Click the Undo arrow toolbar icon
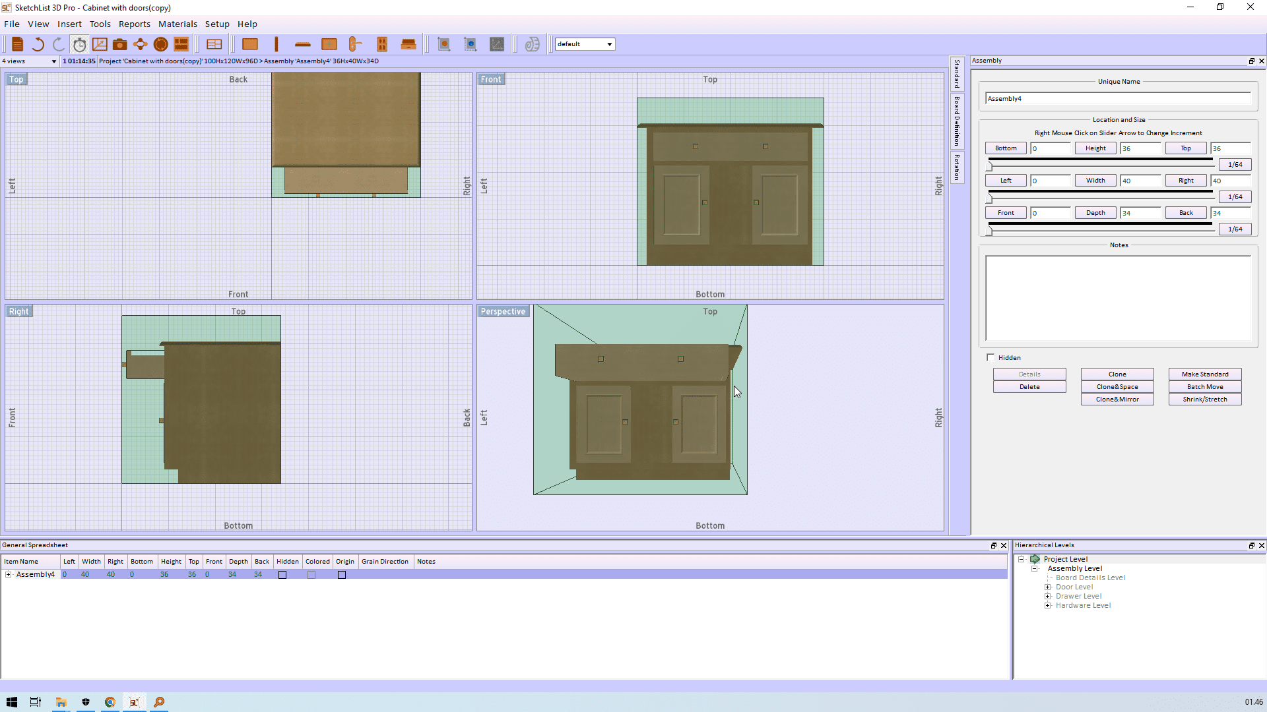Image resolution: width=1267 pixels, height=712 pixels. [38, 44]
